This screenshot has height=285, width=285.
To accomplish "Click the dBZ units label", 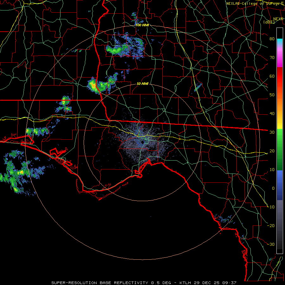I will 269,22.
